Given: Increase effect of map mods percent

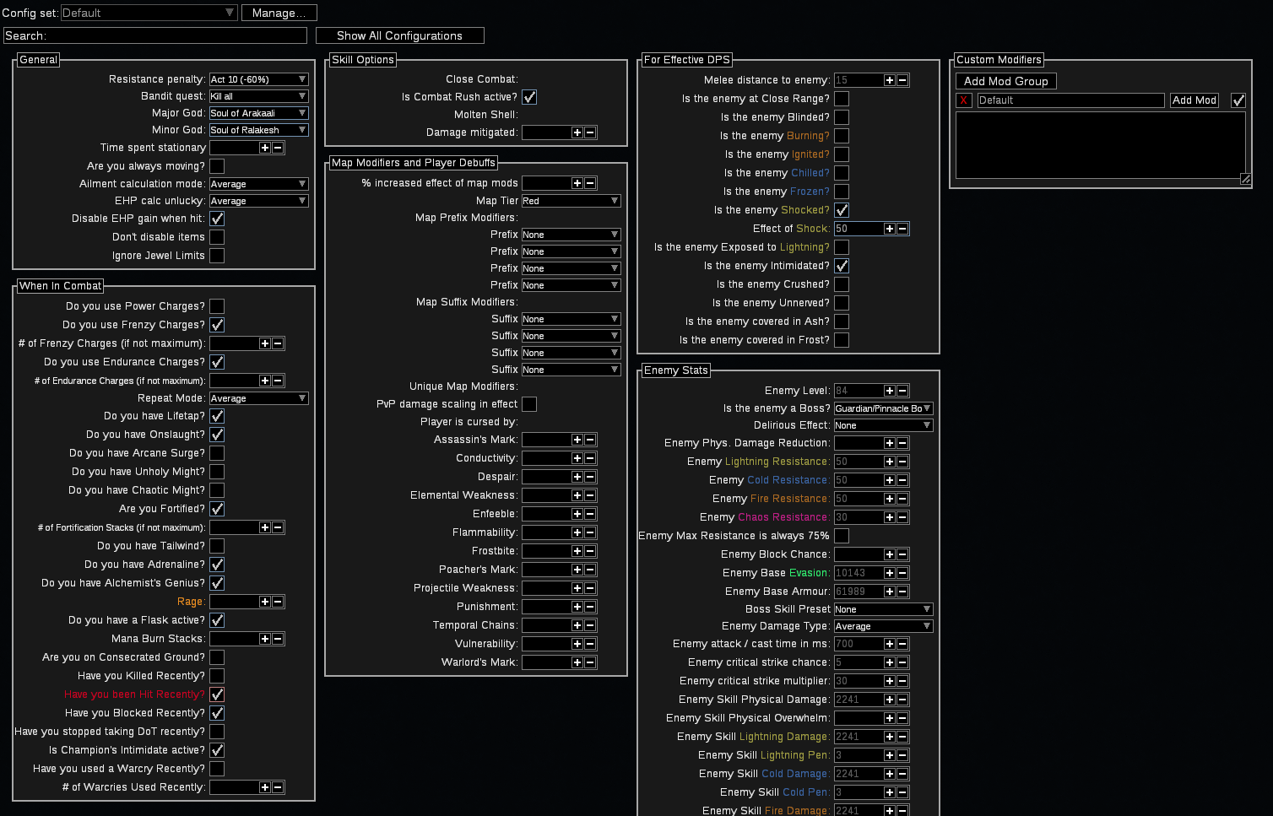Looking at the screenshot, I should (577, 183).
